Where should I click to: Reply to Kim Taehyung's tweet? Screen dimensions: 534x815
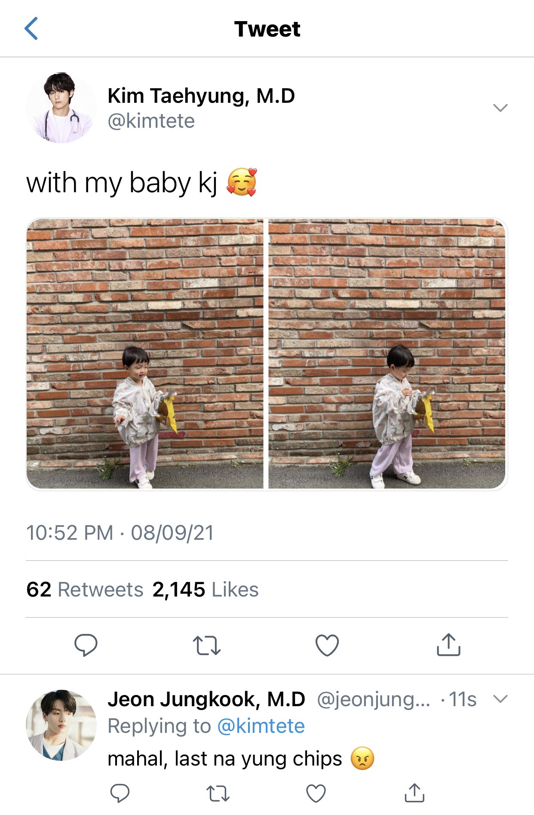[86, 645]
